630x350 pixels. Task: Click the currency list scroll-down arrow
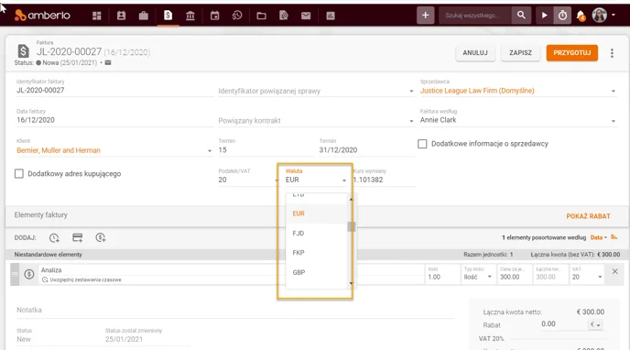pos(351,284)
